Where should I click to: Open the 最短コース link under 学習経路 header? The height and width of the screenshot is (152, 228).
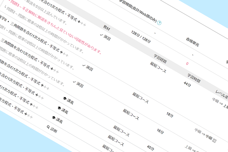pyautogui.click(x=158, y=67)
